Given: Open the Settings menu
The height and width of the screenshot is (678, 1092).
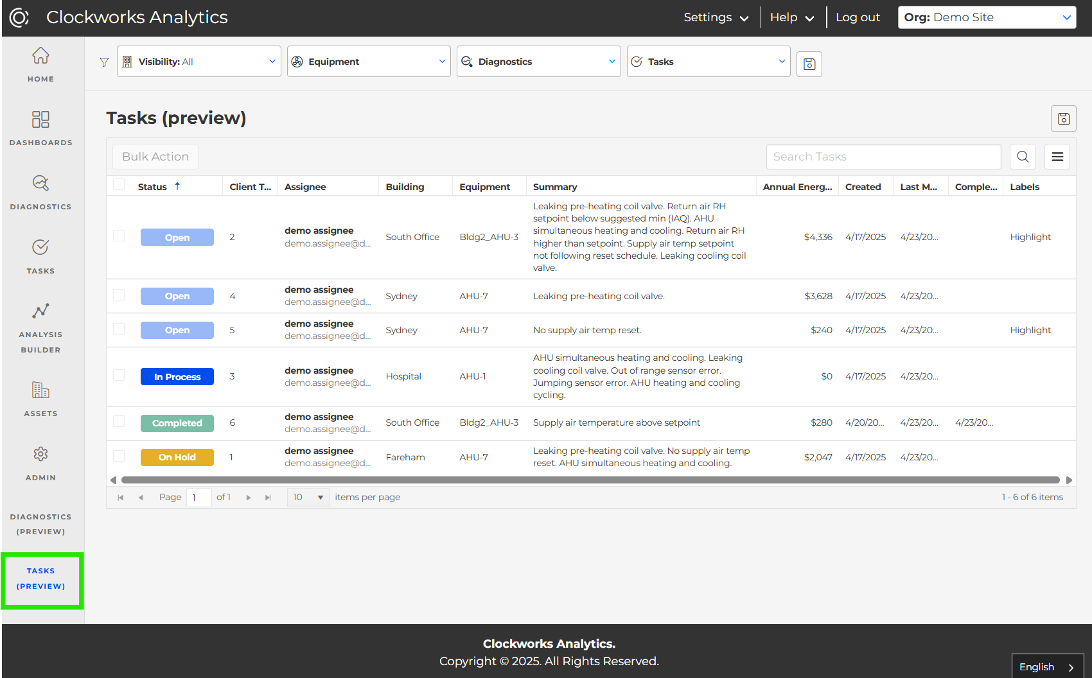Looking at the screenshot, I should (716, 17).
